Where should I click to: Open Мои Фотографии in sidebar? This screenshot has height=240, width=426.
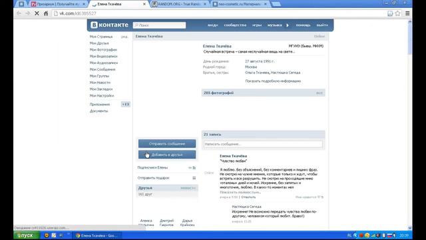click(x=103, y=49)
